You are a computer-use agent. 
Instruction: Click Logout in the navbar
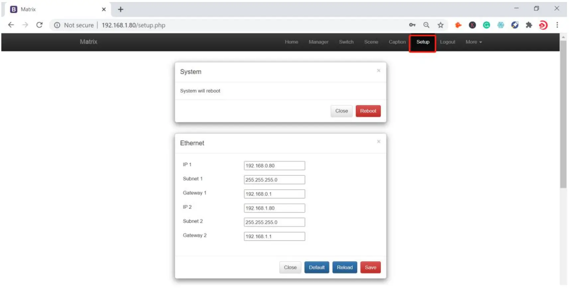[447, 42]
